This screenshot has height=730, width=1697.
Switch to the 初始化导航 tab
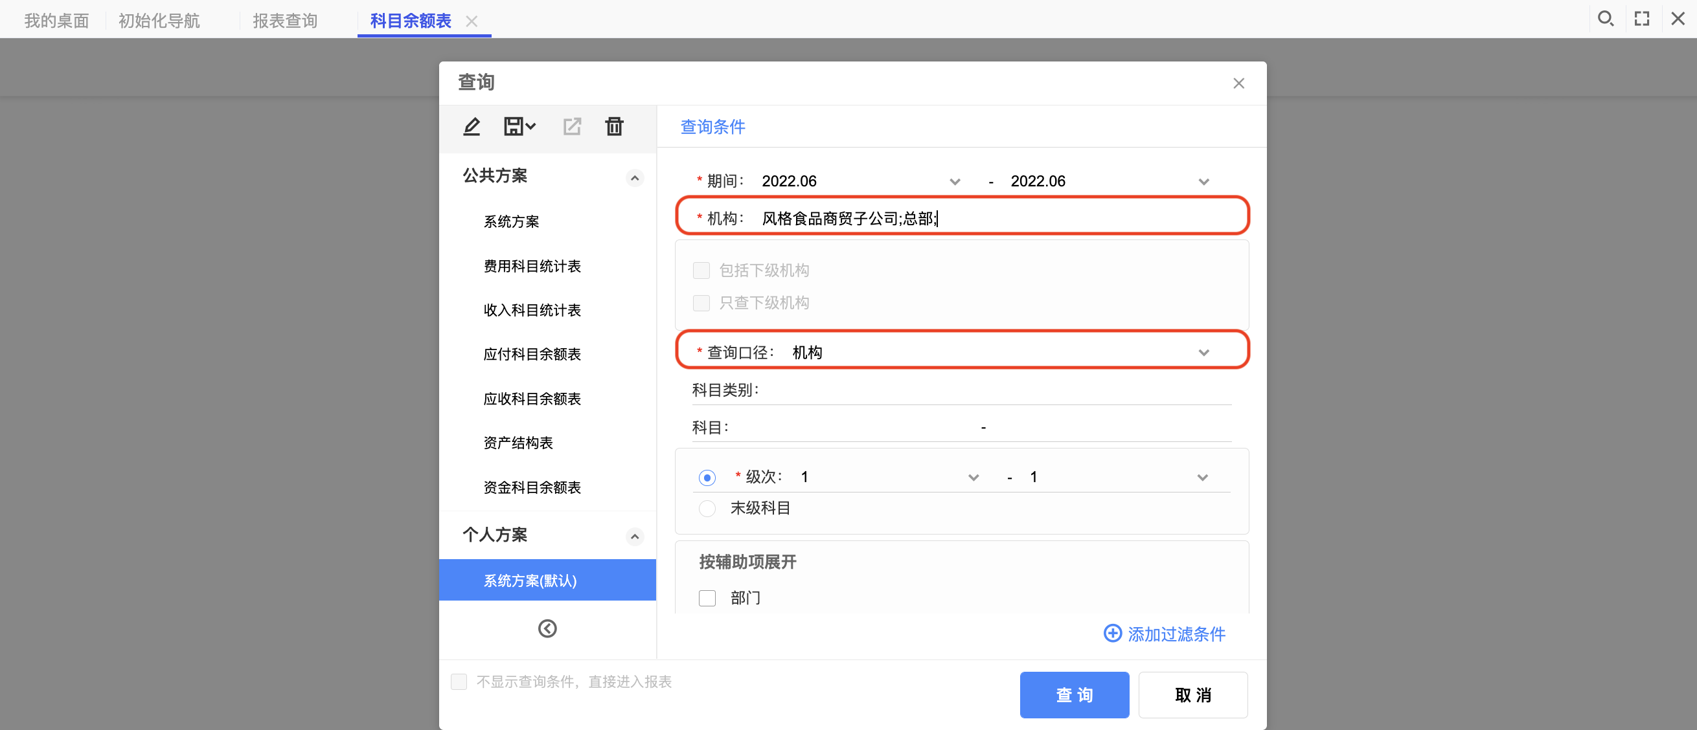click(159, 21)
